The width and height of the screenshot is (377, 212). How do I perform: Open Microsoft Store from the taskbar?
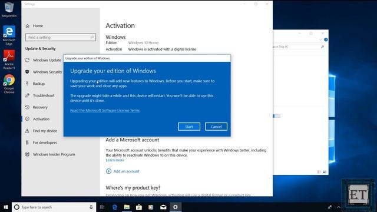139,207
